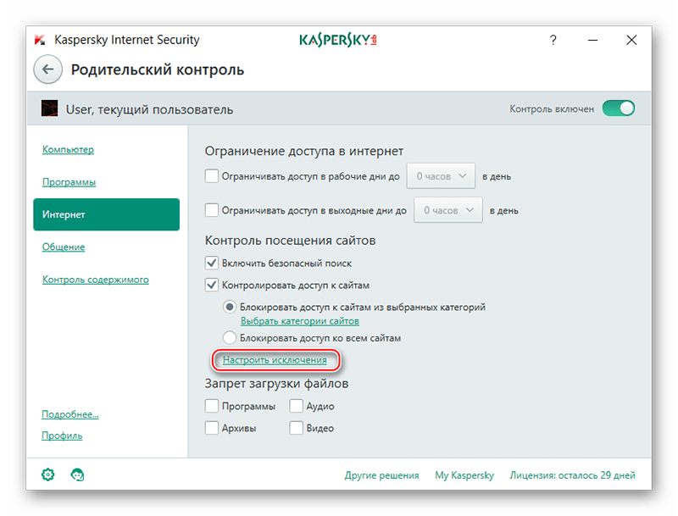678x516 pixels.
Task: Check the 'Программы' download ban checkbox
Action: click(211, 406)
